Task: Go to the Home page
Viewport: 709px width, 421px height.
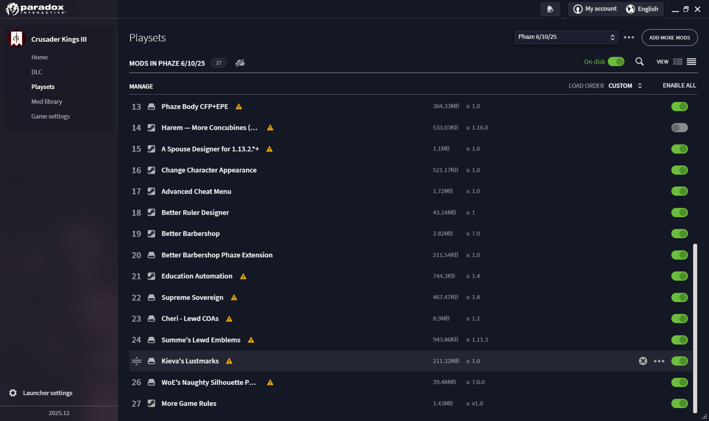Action: [39, 57]
